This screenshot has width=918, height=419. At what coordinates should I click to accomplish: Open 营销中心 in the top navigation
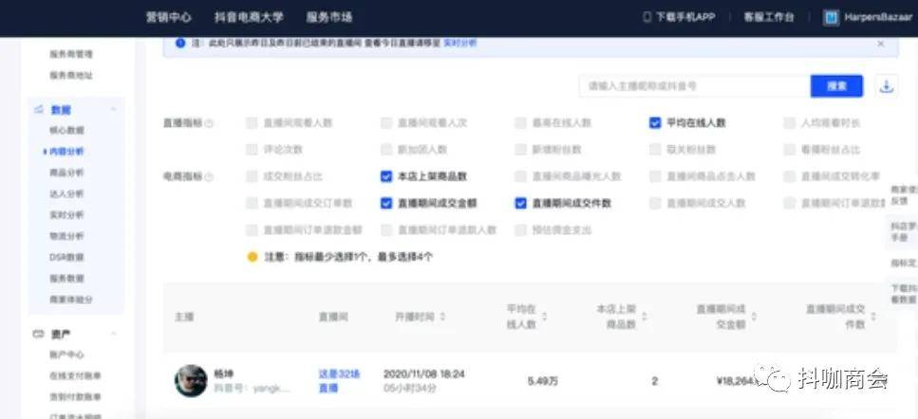click(169, 17)
